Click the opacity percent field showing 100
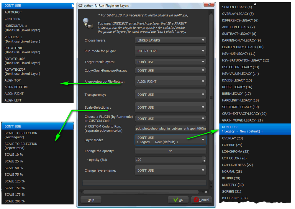The height and width of the screenshot is (209, 295). tap(168, 160)
